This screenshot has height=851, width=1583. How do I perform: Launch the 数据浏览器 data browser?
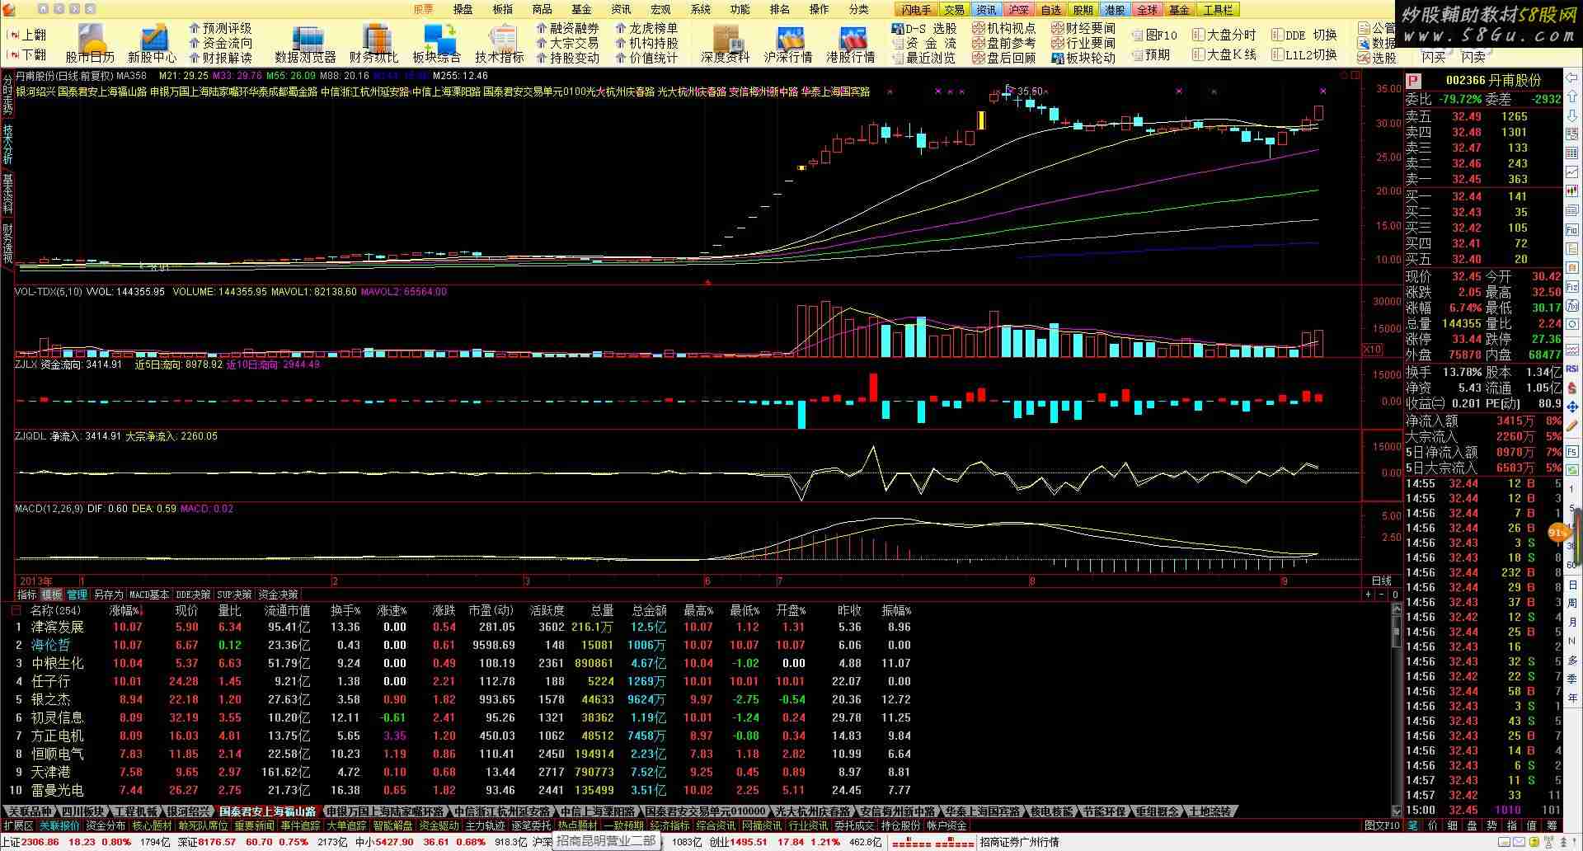[306, 43]
